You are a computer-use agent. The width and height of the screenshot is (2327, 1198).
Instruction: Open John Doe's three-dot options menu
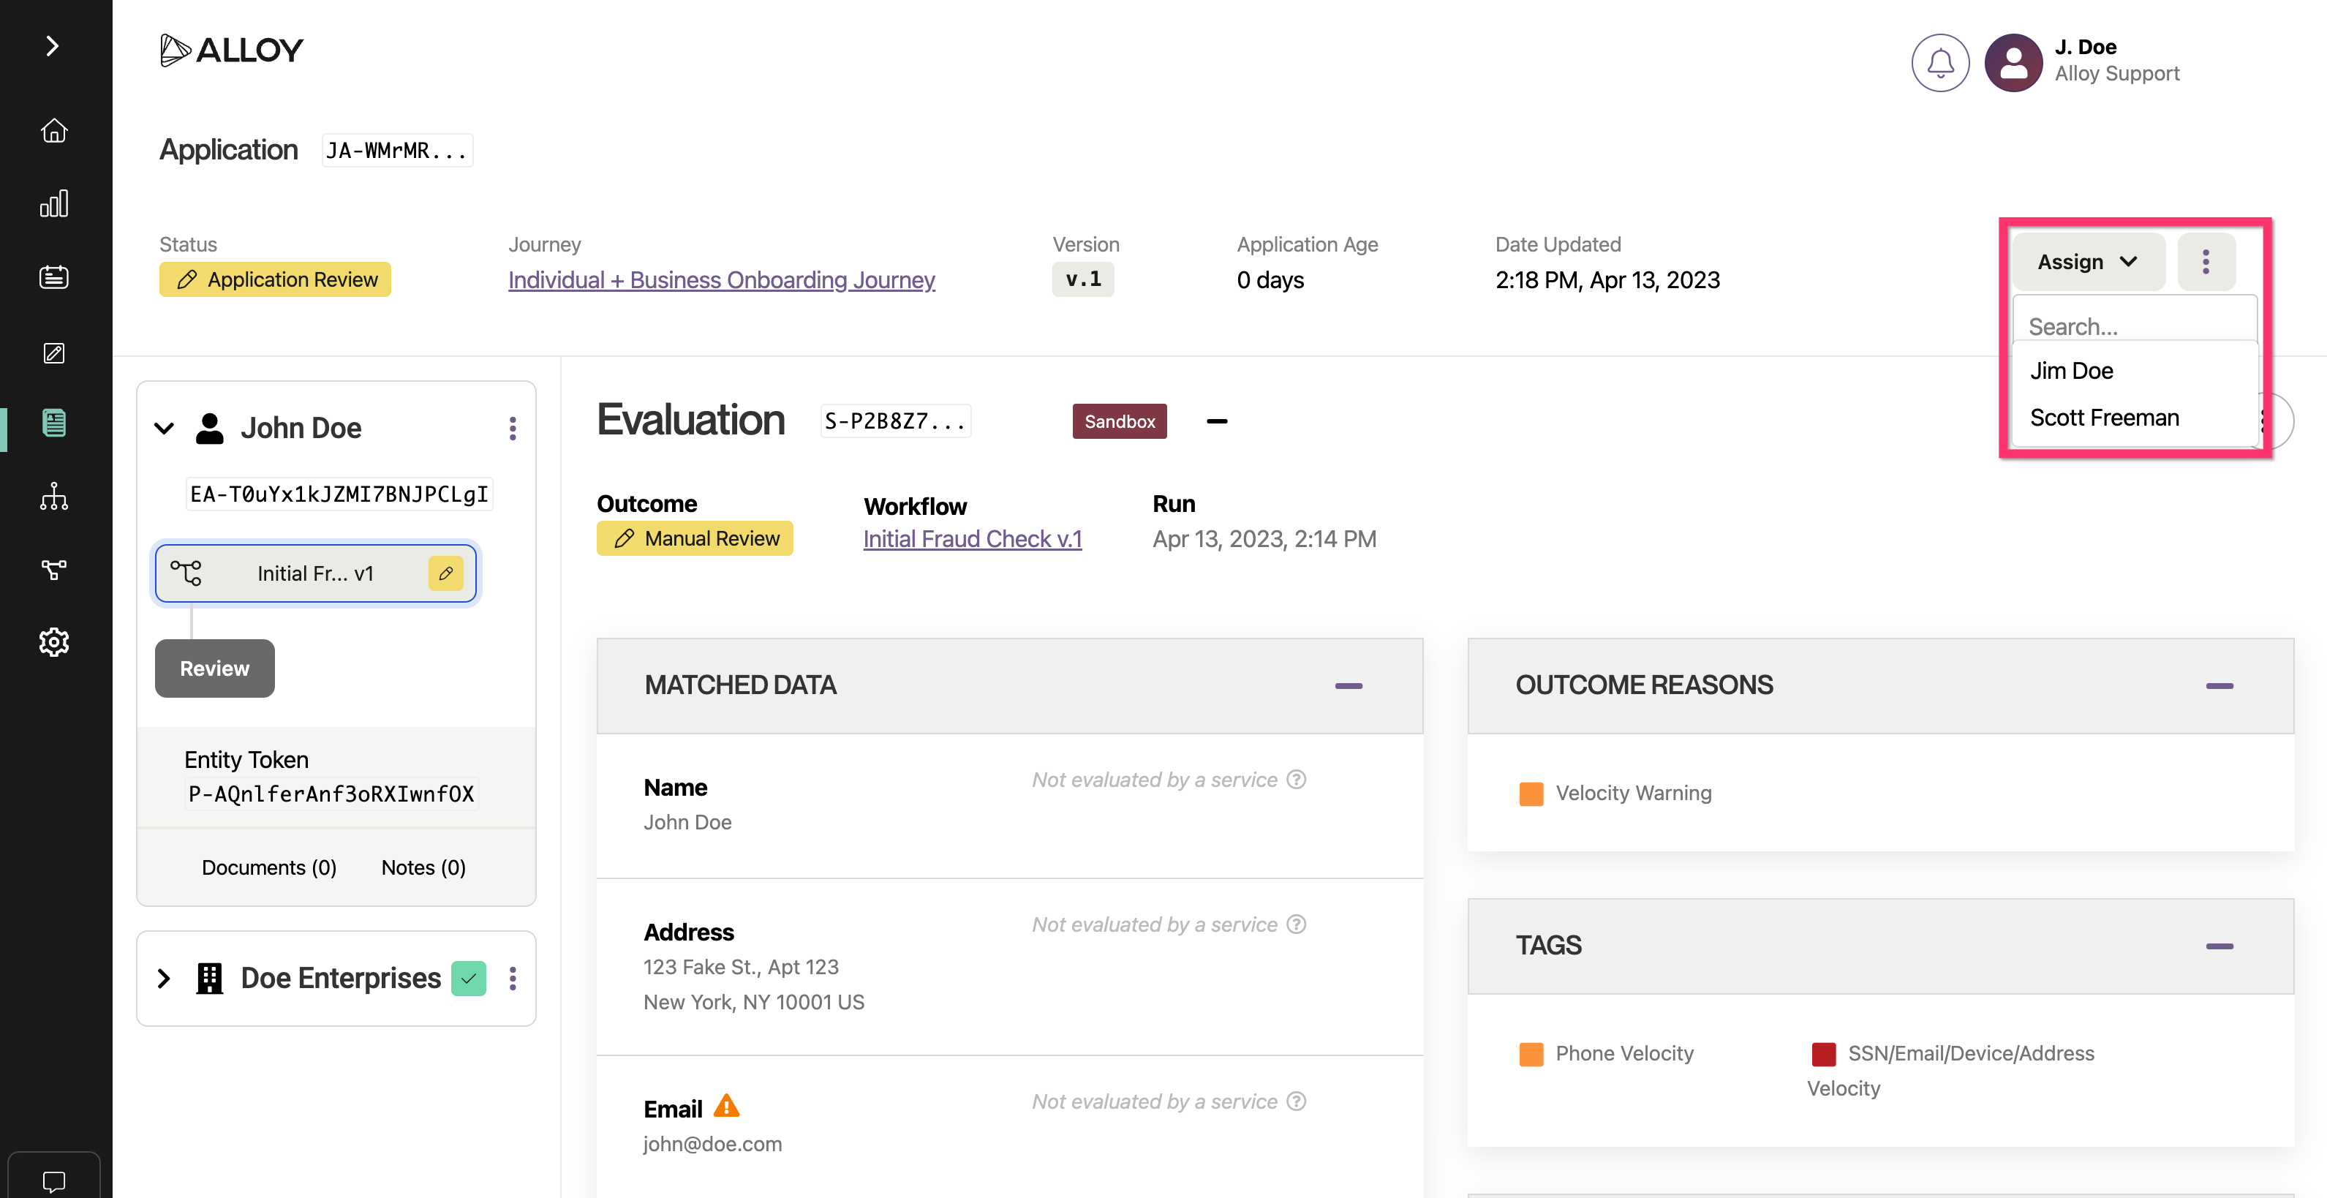pos(513,429)
